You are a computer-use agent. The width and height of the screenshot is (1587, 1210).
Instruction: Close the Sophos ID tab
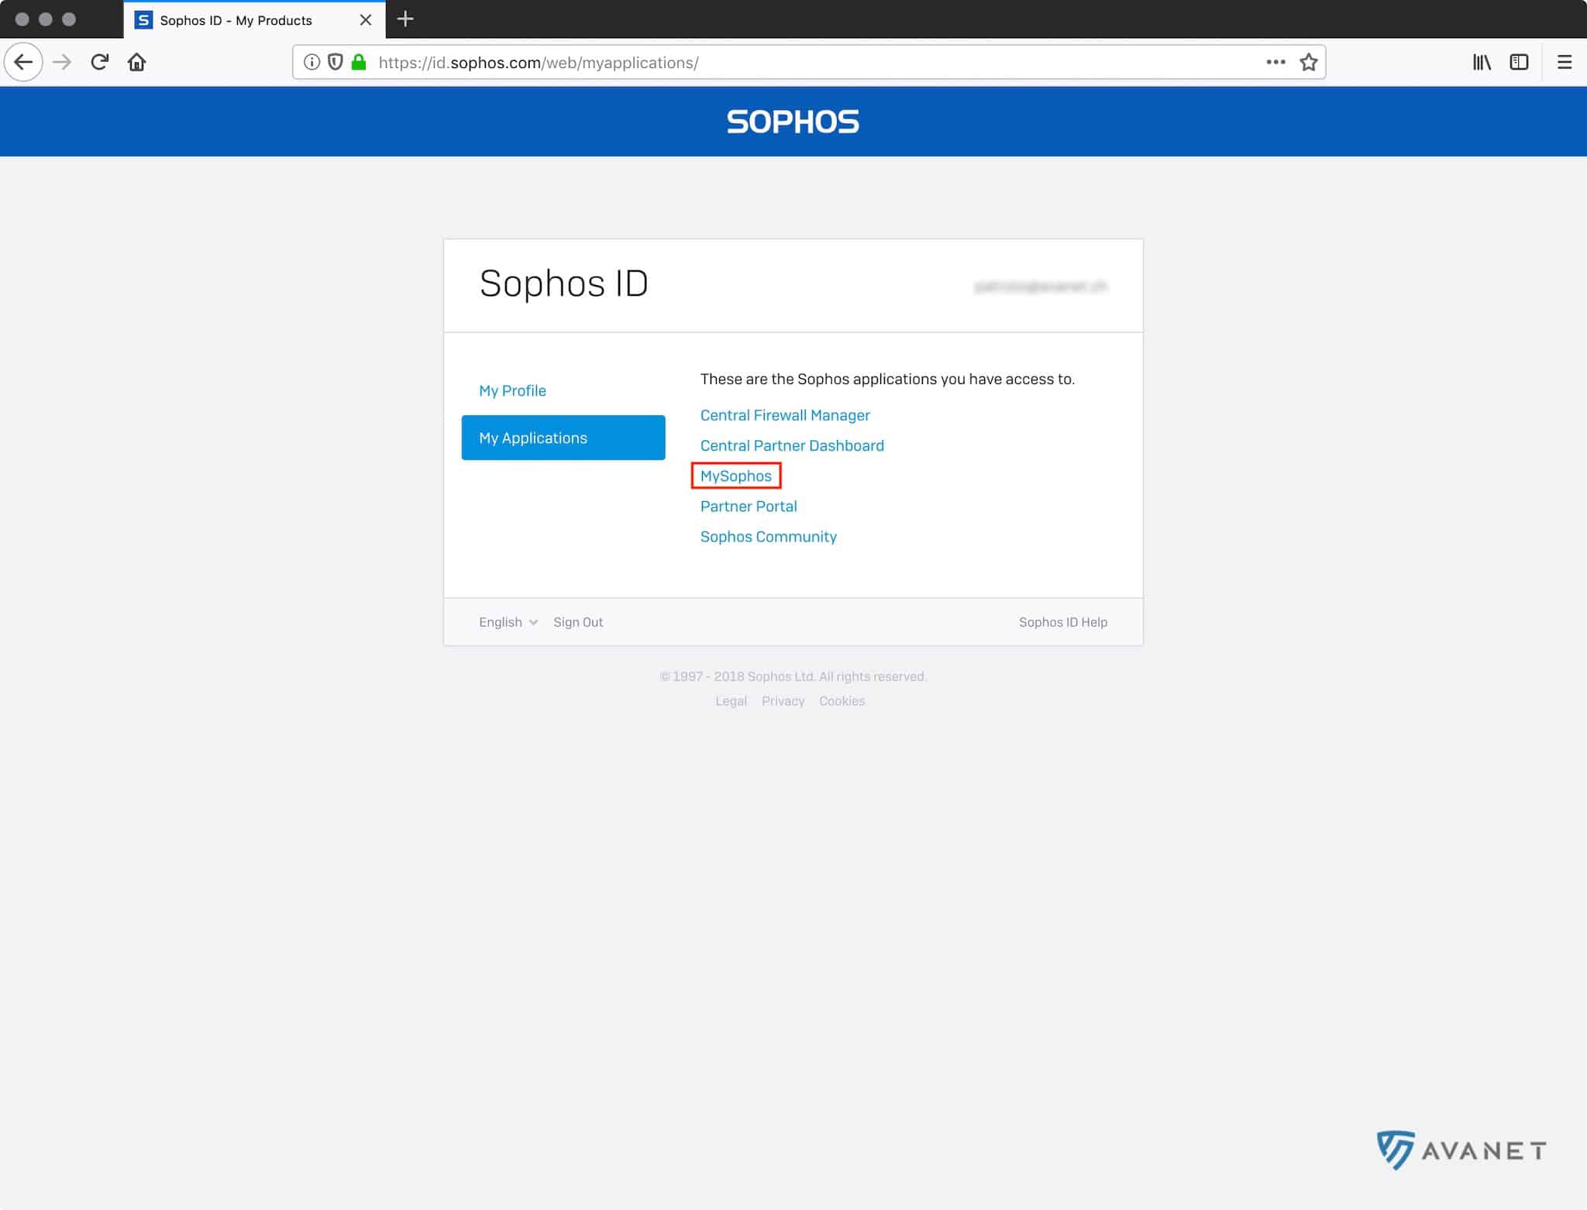[x=366, y=20]
